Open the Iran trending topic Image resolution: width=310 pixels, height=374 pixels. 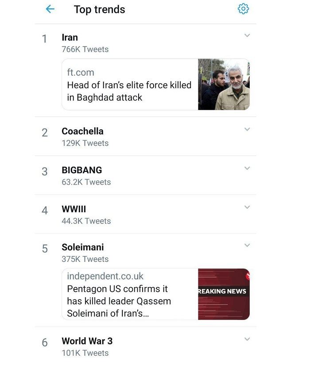tap(70, 38)
